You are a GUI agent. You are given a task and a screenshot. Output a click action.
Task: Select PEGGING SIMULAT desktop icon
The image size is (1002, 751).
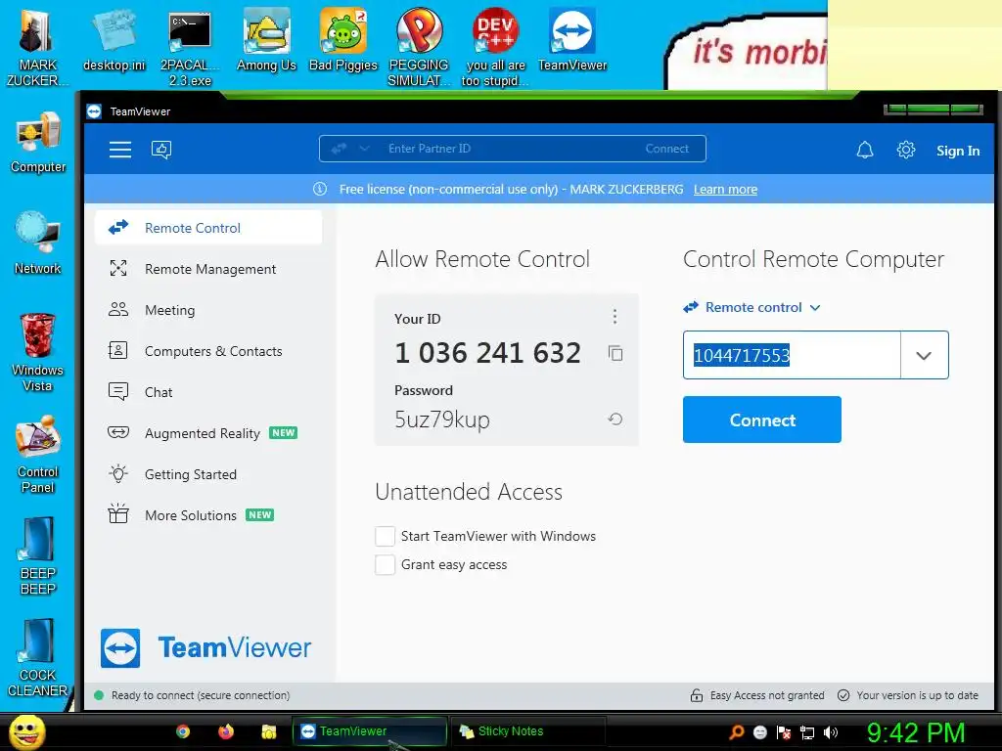click(419, 47)
